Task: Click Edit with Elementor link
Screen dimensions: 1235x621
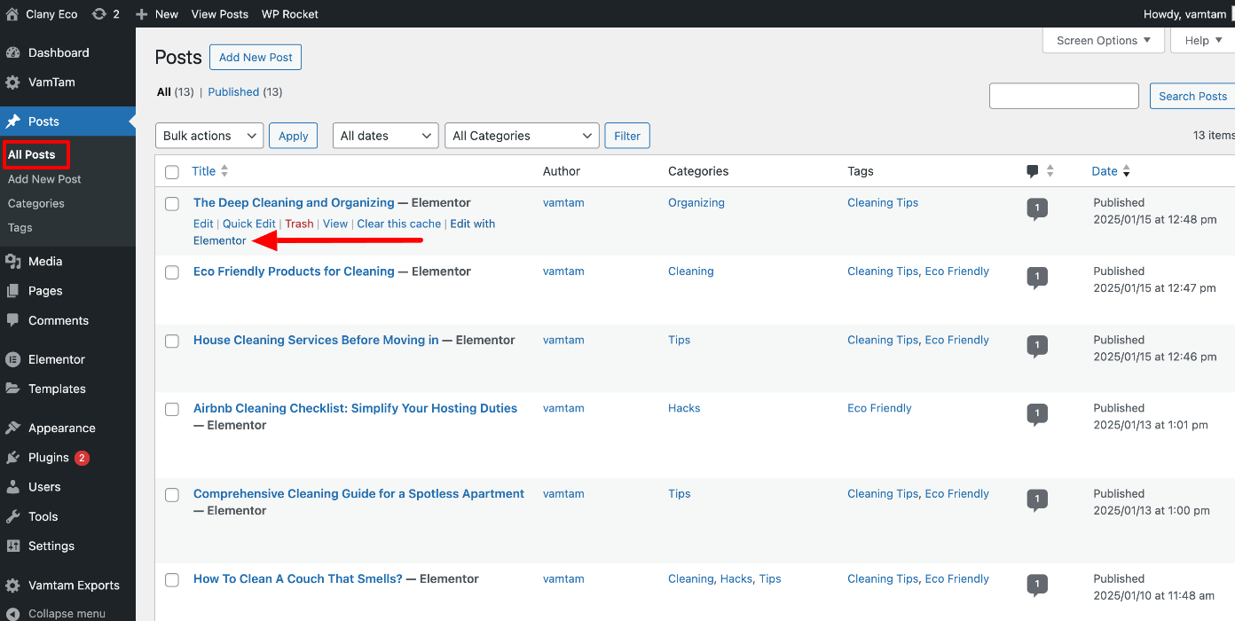Action: [344, 232]
